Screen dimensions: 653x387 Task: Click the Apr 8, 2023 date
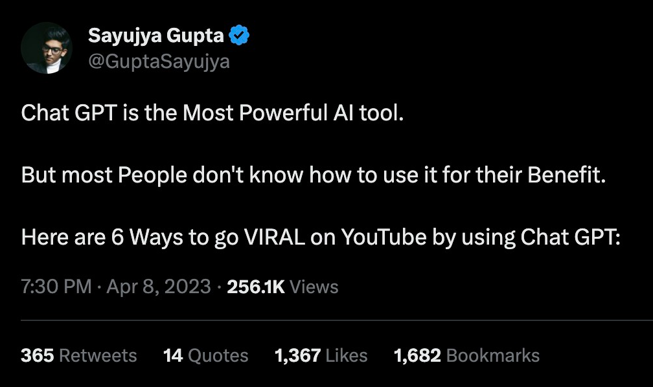click(159, 286)
